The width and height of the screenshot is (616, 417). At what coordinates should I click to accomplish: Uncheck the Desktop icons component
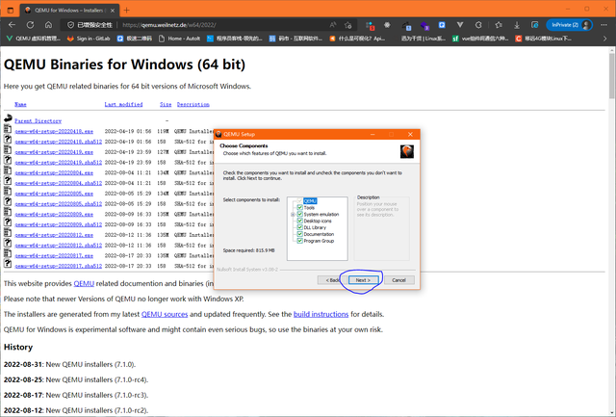(x=299, y=221)
